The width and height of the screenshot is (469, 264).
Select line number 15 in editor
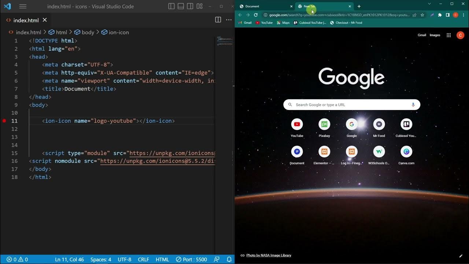click(14, 153)
